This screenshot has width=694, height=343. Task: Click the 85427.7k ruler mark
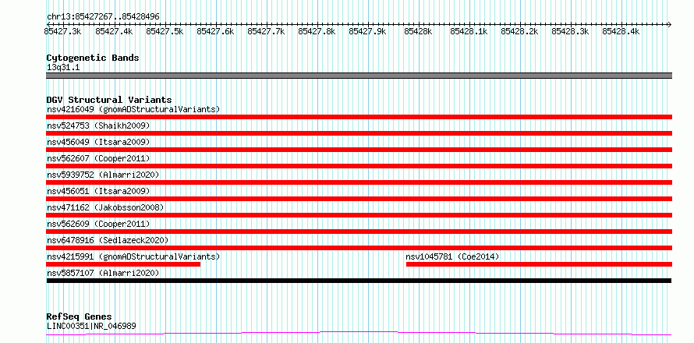pyautogui.click(x=266, y=31)
